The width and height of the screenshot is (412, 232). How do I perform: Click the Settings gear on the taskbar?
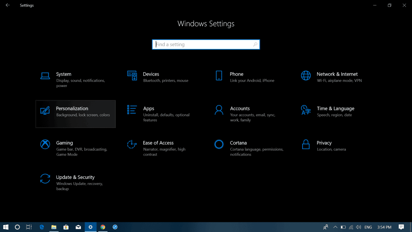(x=91, y=227)
